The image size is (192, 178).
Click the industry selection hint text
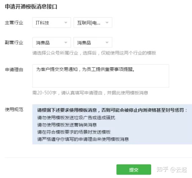tap(94, 53)
